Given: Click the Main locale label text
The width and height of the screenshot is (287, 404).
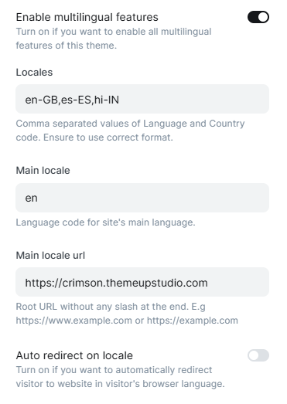Looking at the screenshot, I should pos(43,171).
